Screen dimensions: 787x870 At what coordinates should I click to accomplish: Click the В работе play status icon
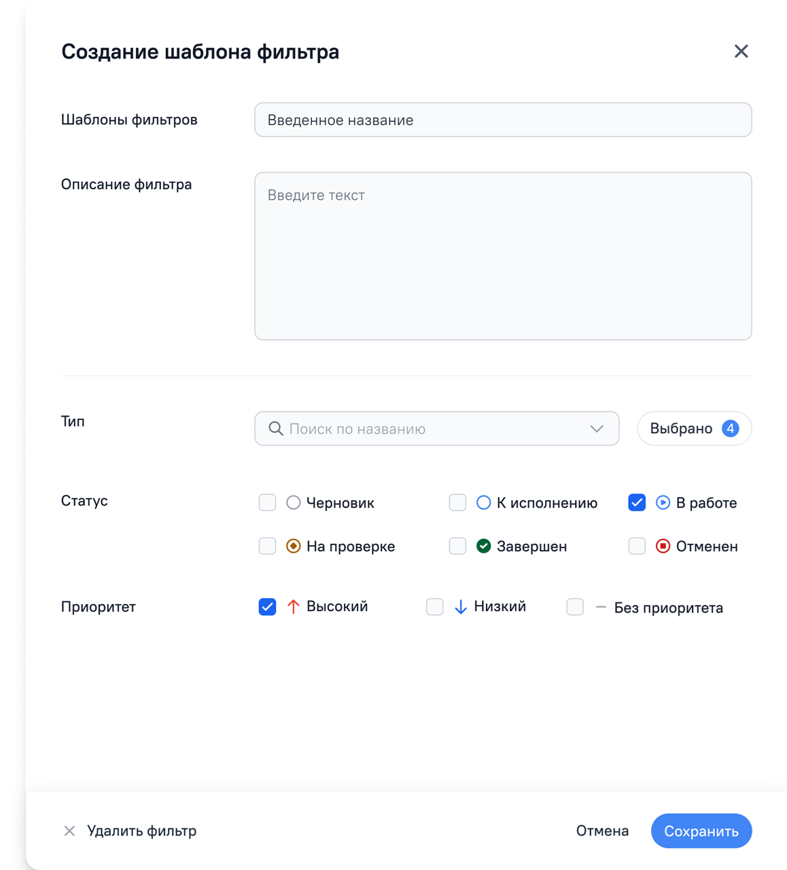pyautogui.click(x=663, y=503)
